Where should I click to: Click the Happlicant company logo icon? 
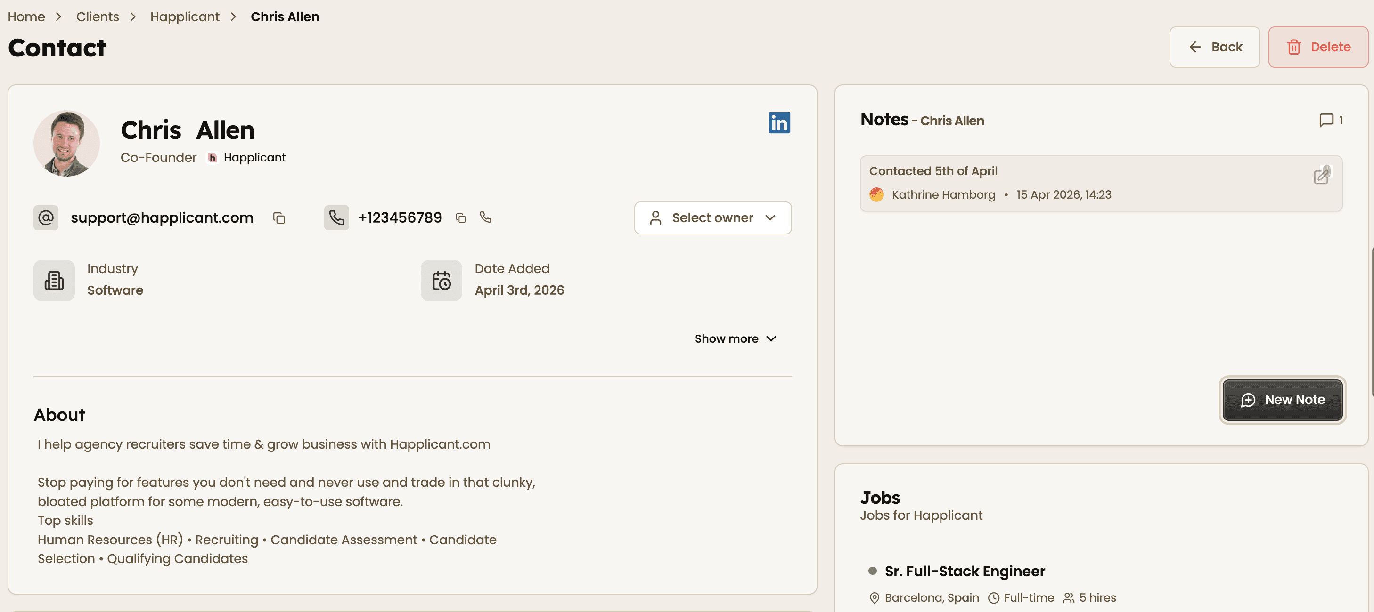[x=213, y=158]
